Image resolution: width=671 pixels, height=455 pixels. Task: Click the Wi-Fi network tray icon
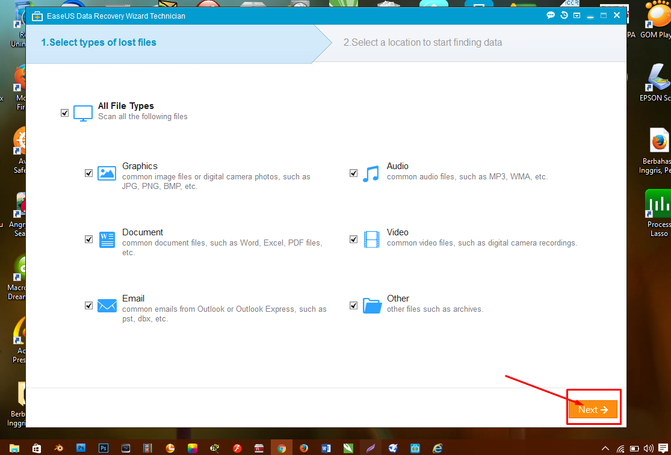(x=620, y=448)
